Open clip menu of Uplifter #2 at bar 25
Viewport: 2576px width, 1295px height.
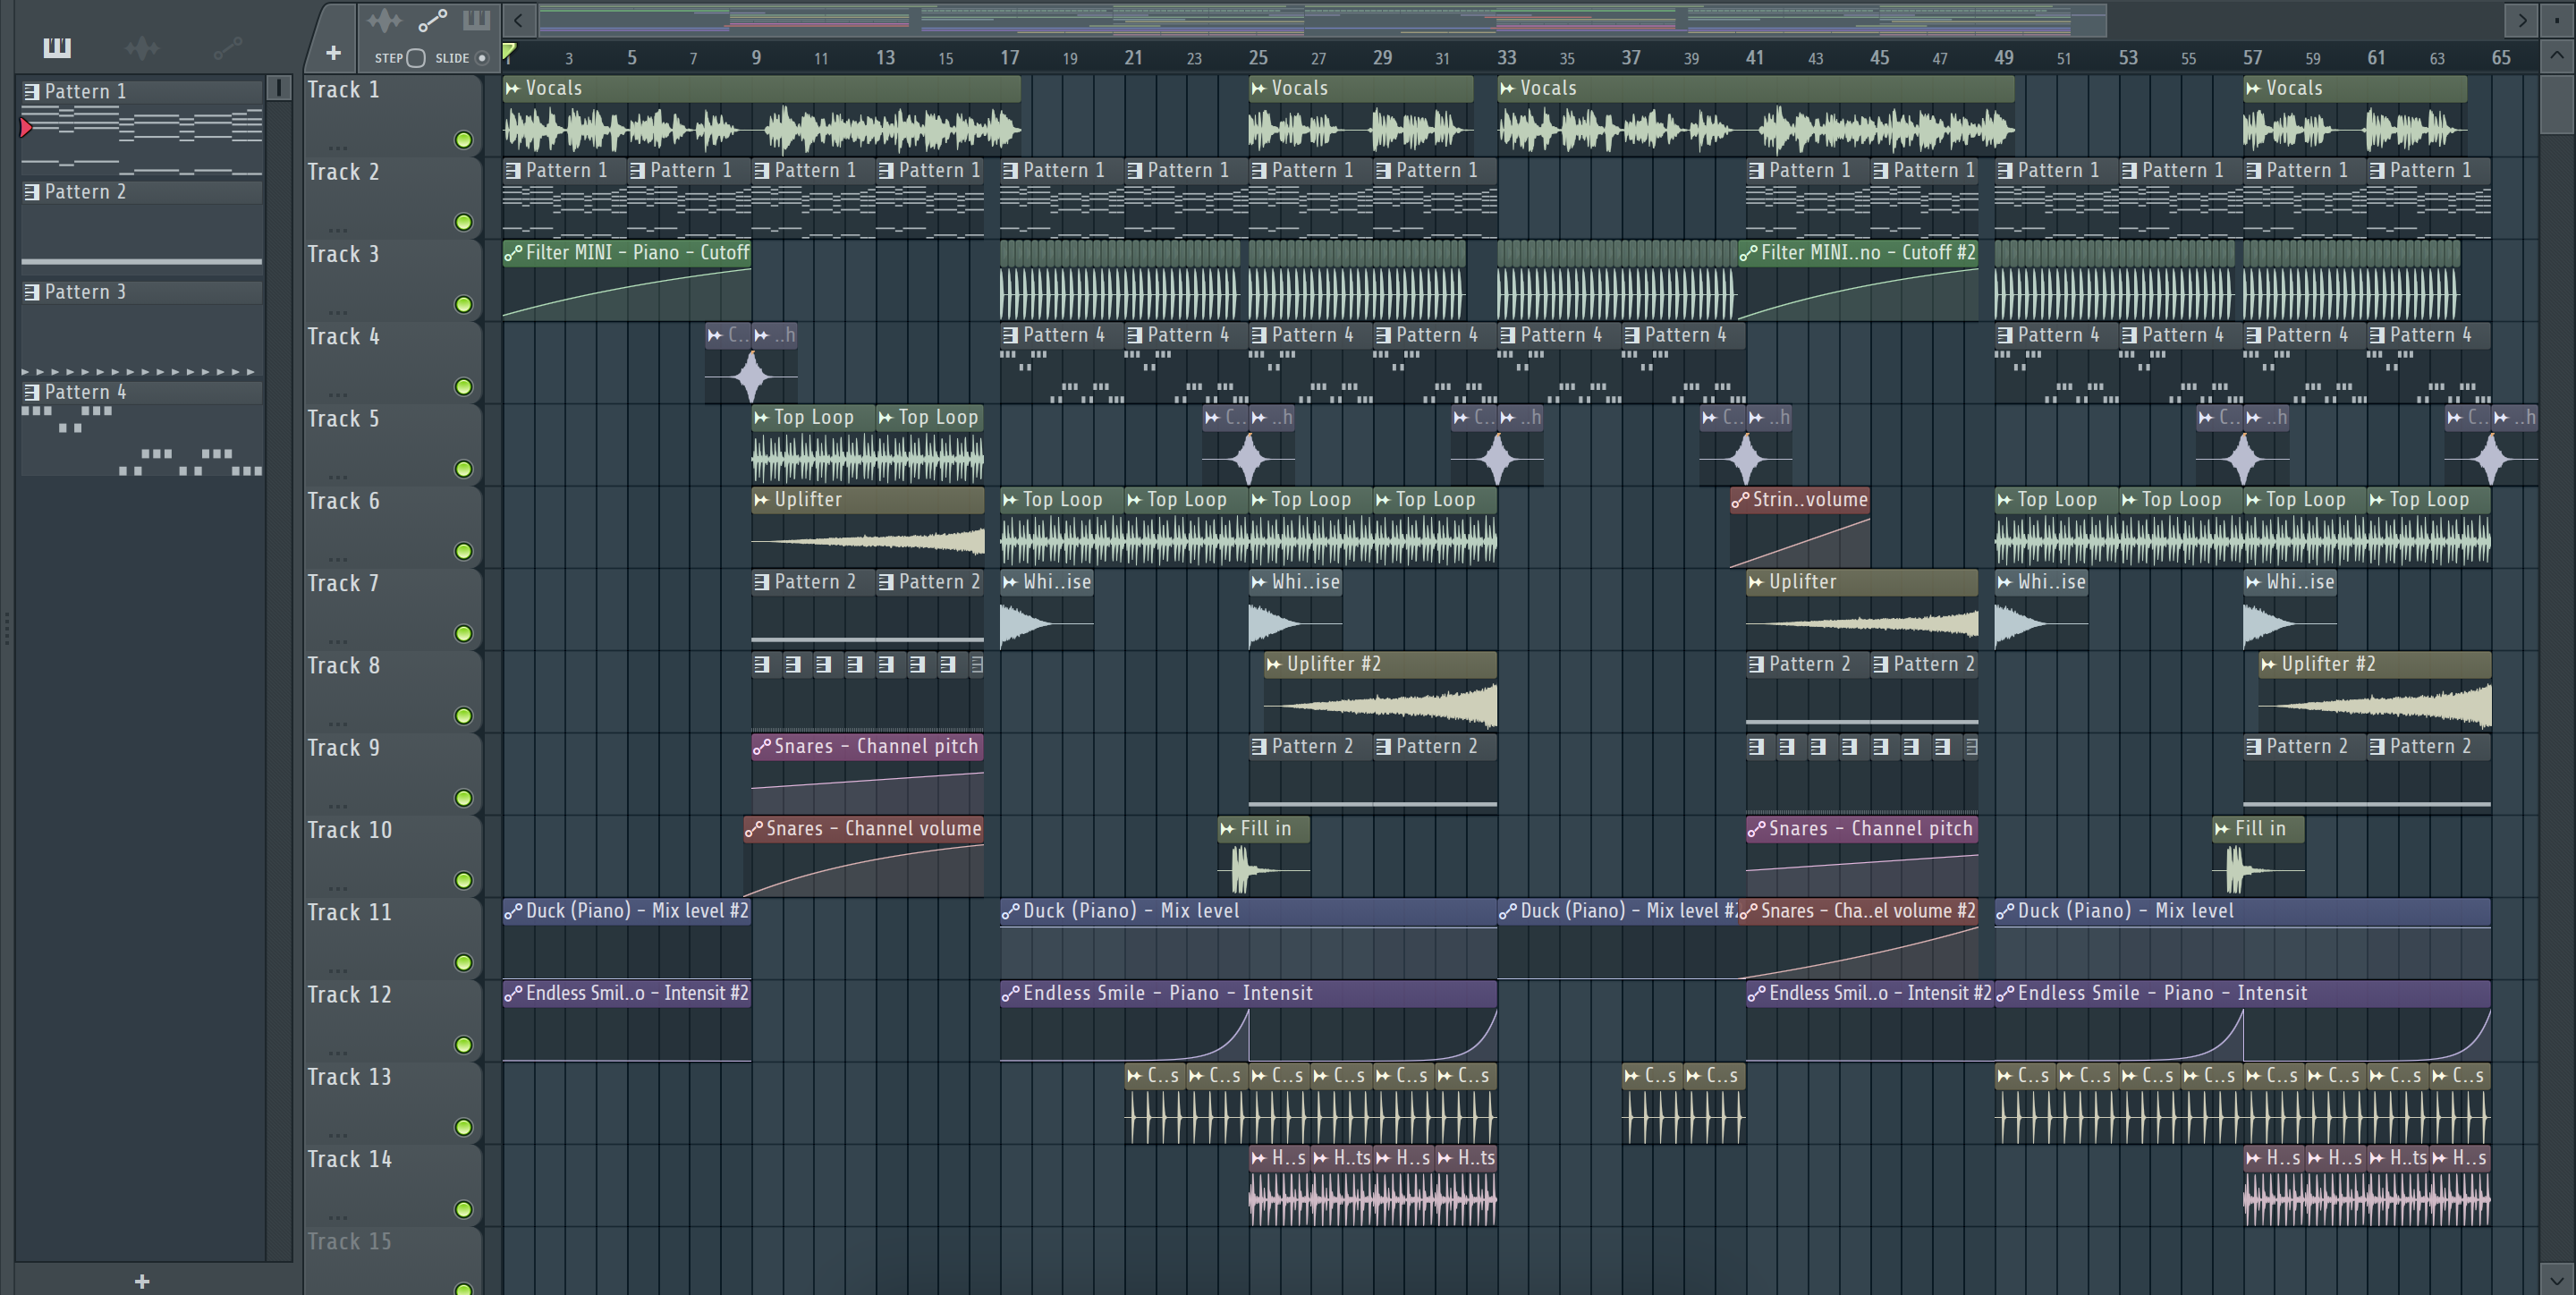pos(1274,664)
